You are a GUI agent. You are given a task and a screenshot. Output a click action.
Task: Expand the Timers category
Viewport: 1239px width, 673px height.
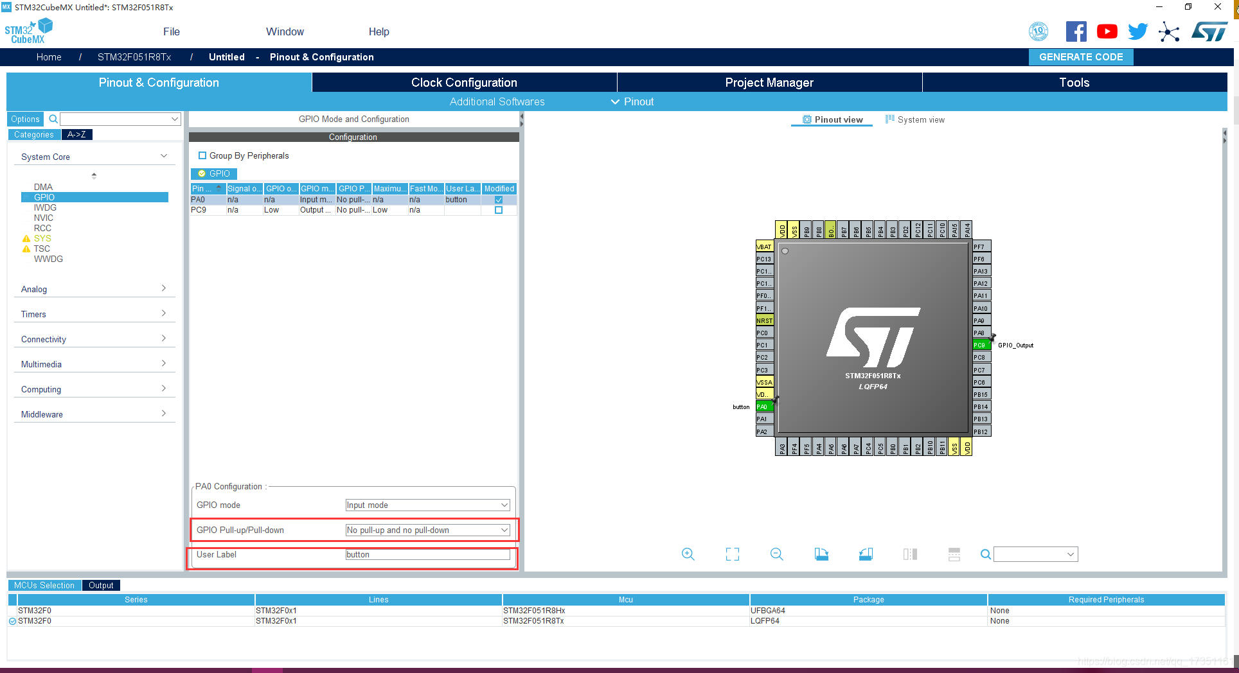point(163,313)
